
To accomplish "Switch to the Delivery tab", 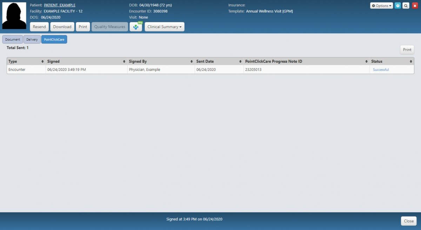I will coord(32,39).
